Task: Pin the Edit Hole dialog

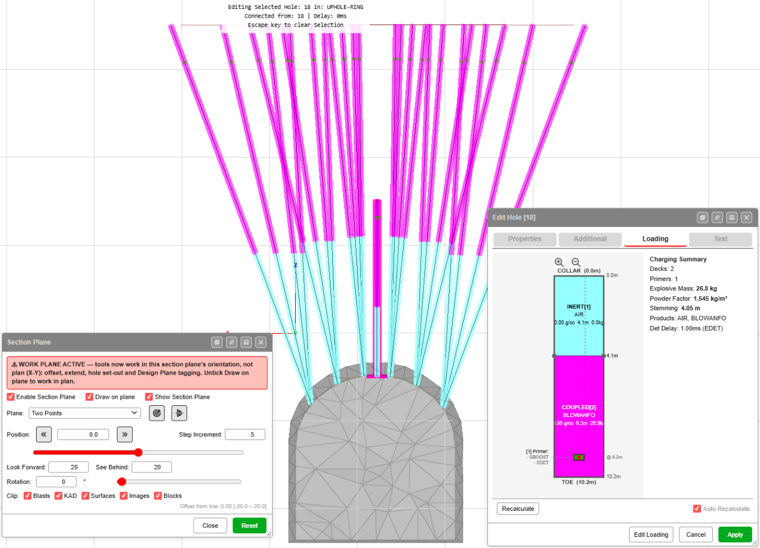Action: [x=717, y=218]
